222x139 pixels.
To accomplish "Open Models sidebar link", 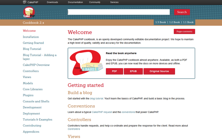I will pos(28,83).
